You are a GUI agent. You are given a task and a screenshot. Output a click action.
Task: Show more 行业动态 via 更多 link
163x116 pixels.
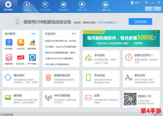point(74,34)
